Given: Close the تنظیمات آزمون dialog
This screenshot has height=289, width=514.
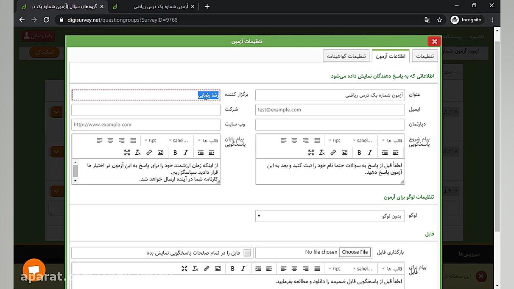Looking at the screenshot, I should point(434,41).
